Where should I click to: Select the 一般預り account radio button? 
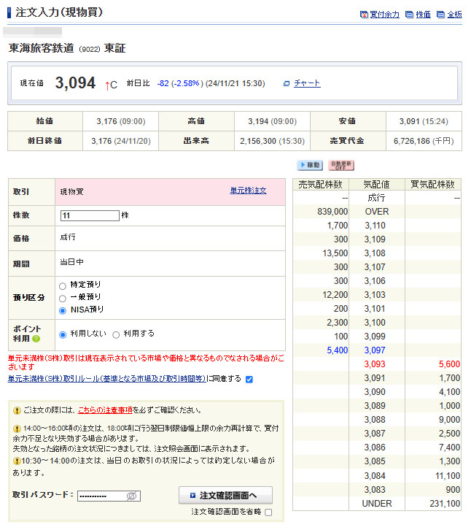coord(63,297)
